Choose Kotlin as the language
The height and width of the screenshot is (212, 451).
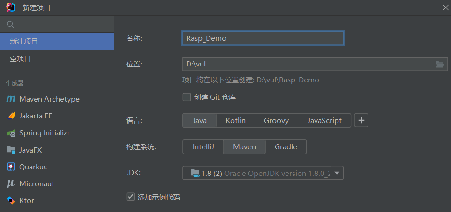[235, 121]
